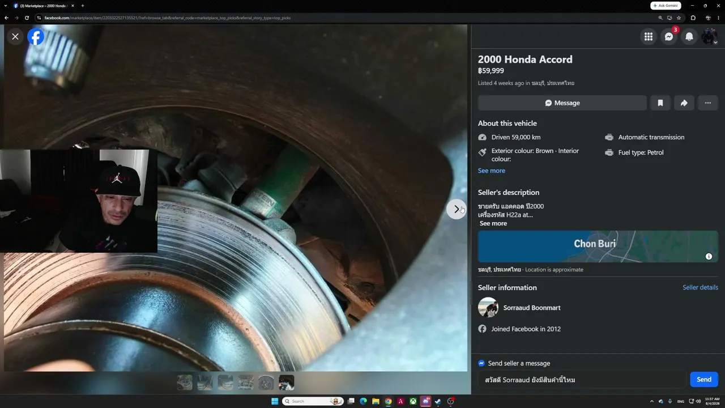This screenshot has height=408, width=725.
Task: Open Microsoft Edge from the taskbar
Action: point(363,401)
